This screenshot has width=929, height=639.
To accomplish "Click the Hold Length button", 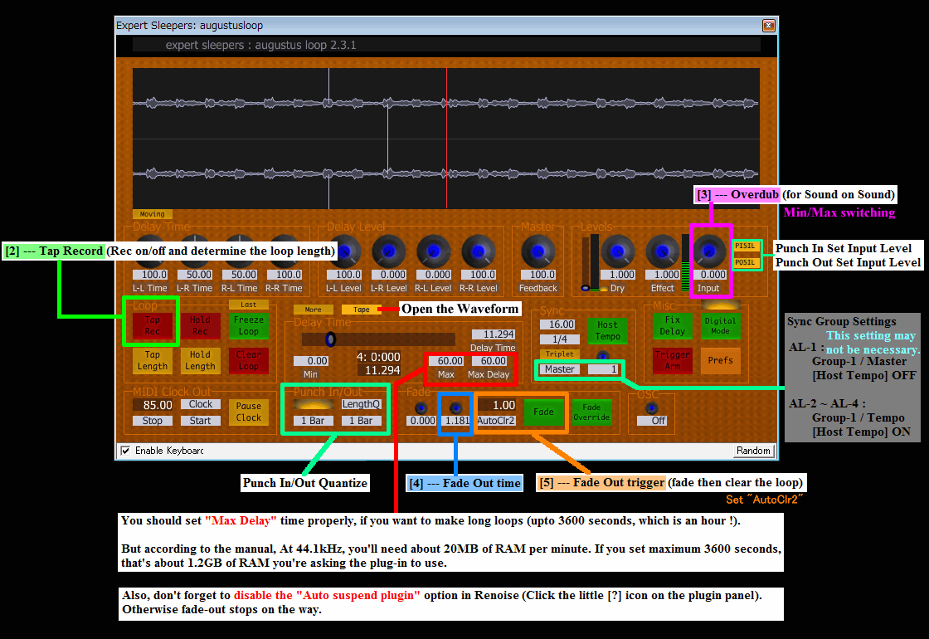I will (x=200, y=360).
